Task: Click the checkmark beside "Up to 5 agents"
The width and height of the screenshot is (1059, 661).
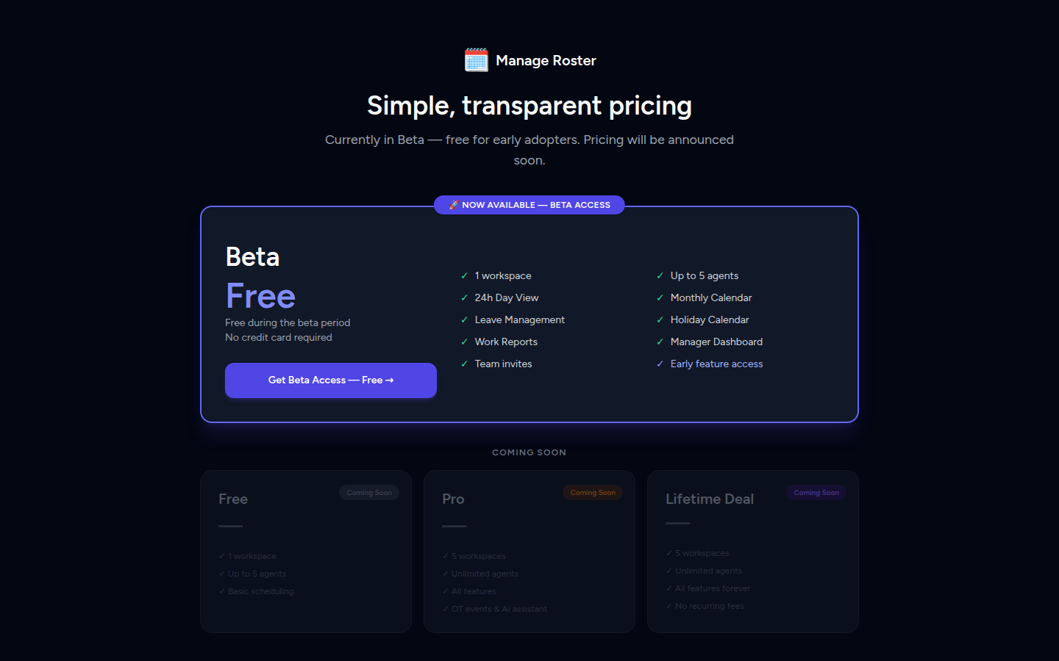Action: pos(660,275)
